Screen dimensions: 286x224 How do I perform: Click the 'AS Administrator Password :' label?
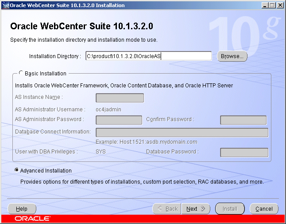(50, 119)
